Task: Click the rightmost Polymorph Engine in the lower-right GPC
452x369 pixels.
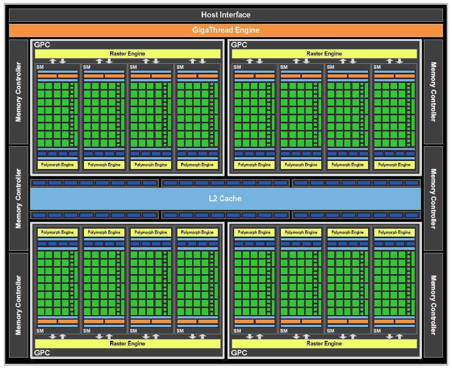Action: click(394, 232)
